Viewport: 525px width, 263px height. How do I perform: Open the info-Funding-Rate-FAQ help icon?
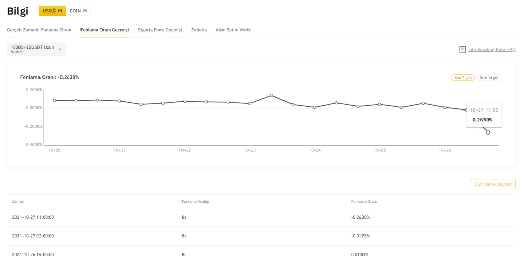(x=462, y=50)
